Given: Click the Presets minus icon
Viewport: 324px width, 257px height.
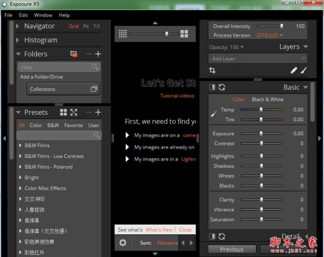Looking at the screenshot, I should [x=89, y=112].
